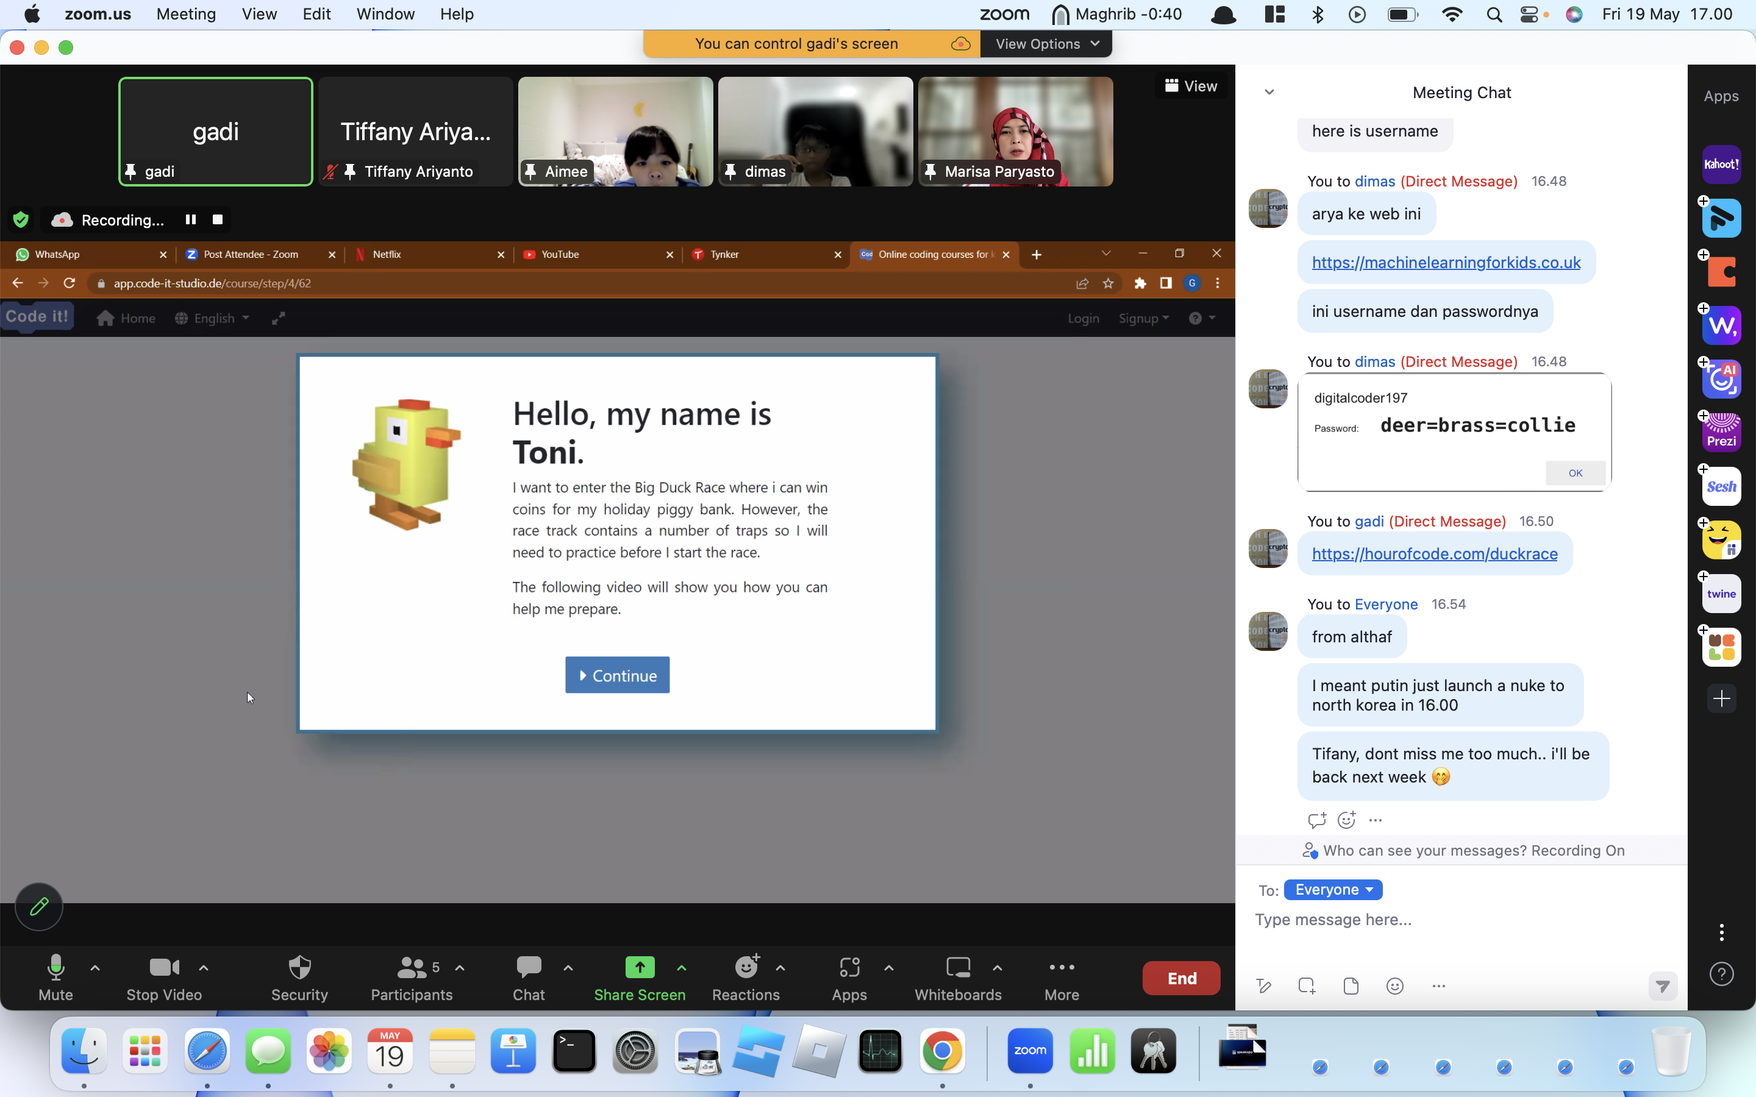Screen dimensions: 1756x1097
Task: Open hourofcode.com/duckrace link in chat
Action: [1435, 553]
